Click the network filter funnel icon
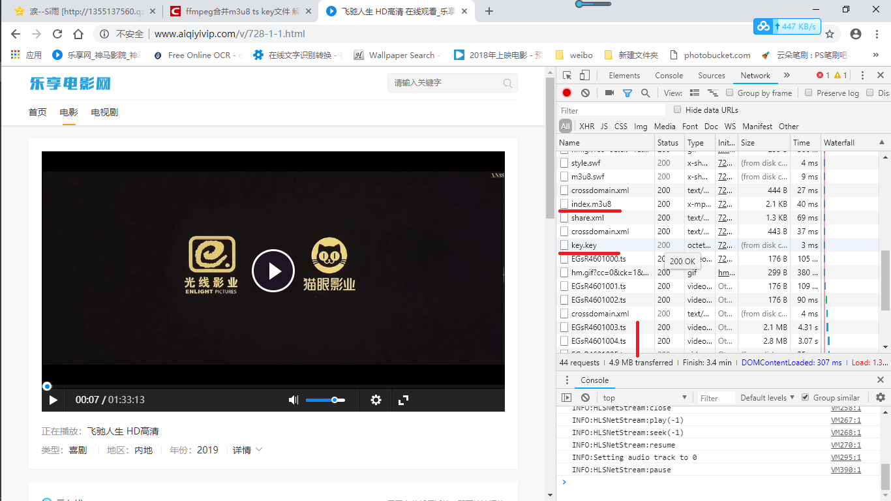891x501 pixels. [x=627, y=93]
